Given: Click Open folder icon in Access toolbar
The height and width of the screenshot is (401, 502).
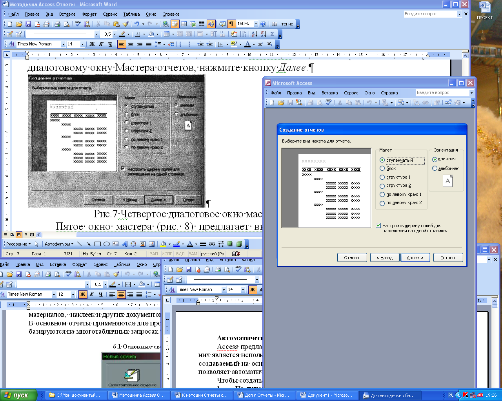Looking at the screenshot, I should tap(281, 103).
